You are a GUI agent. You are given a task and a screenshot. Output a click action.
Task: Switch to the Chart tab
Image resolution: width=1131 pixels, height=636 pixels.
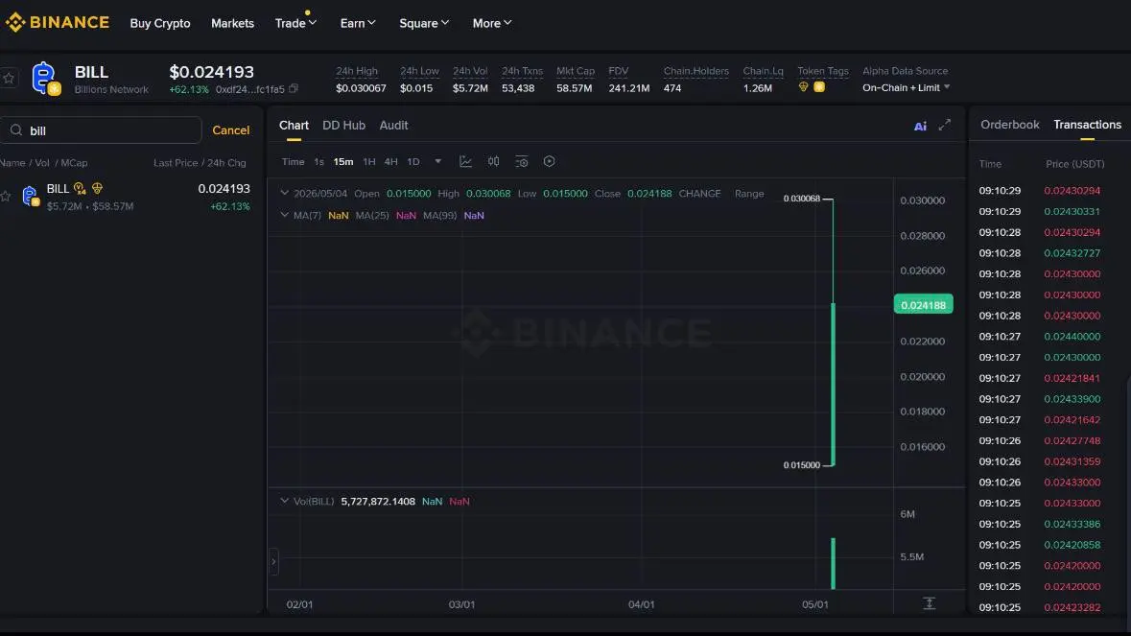(x=295, y=126)
